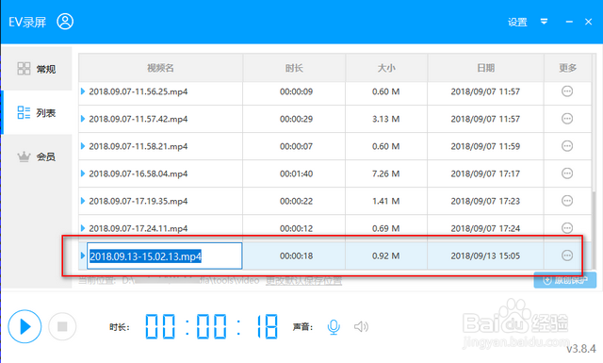Click date cell 2018/09/07 11:59

tap(485, 146)
